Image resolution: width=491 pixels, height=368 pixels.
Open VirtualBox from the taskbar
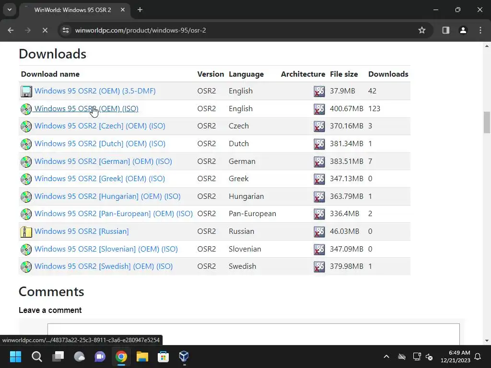point(184,356)
